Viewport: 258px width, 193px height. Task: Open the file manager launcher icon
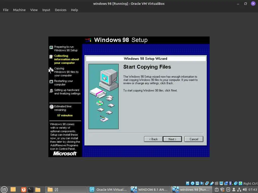coord(38,189)
